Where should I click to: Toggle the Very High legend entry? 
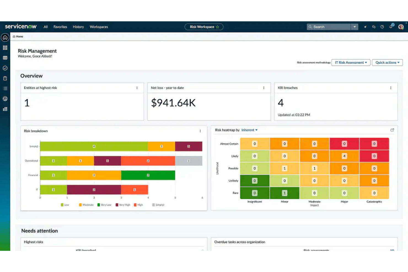[123, 205]
